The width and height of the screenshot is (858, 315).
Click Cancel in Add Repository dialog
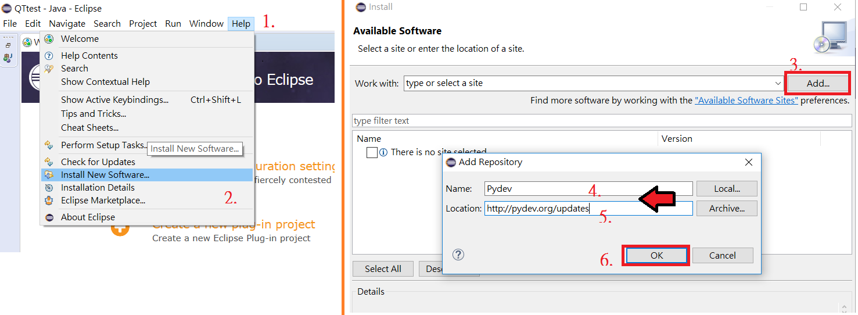click(723, 256)
